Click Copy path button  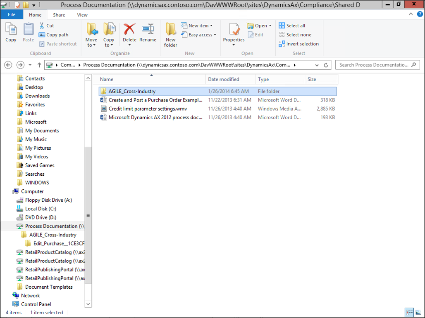(x=54, y=35)
